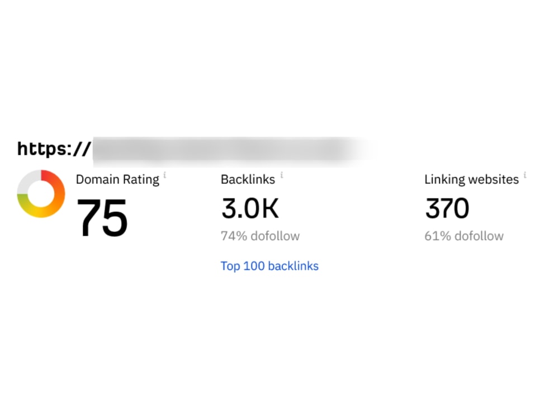Click the info icon beside Linking websites
The width and height of the screenshot is (559, 419).
click(x=525, y=175)
